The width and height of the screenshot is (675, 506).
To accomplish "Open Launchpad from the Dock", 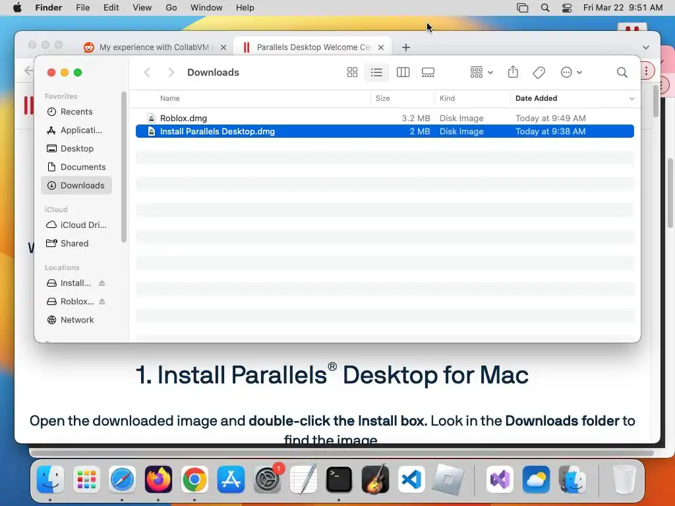I will click(x=86, y=480).
